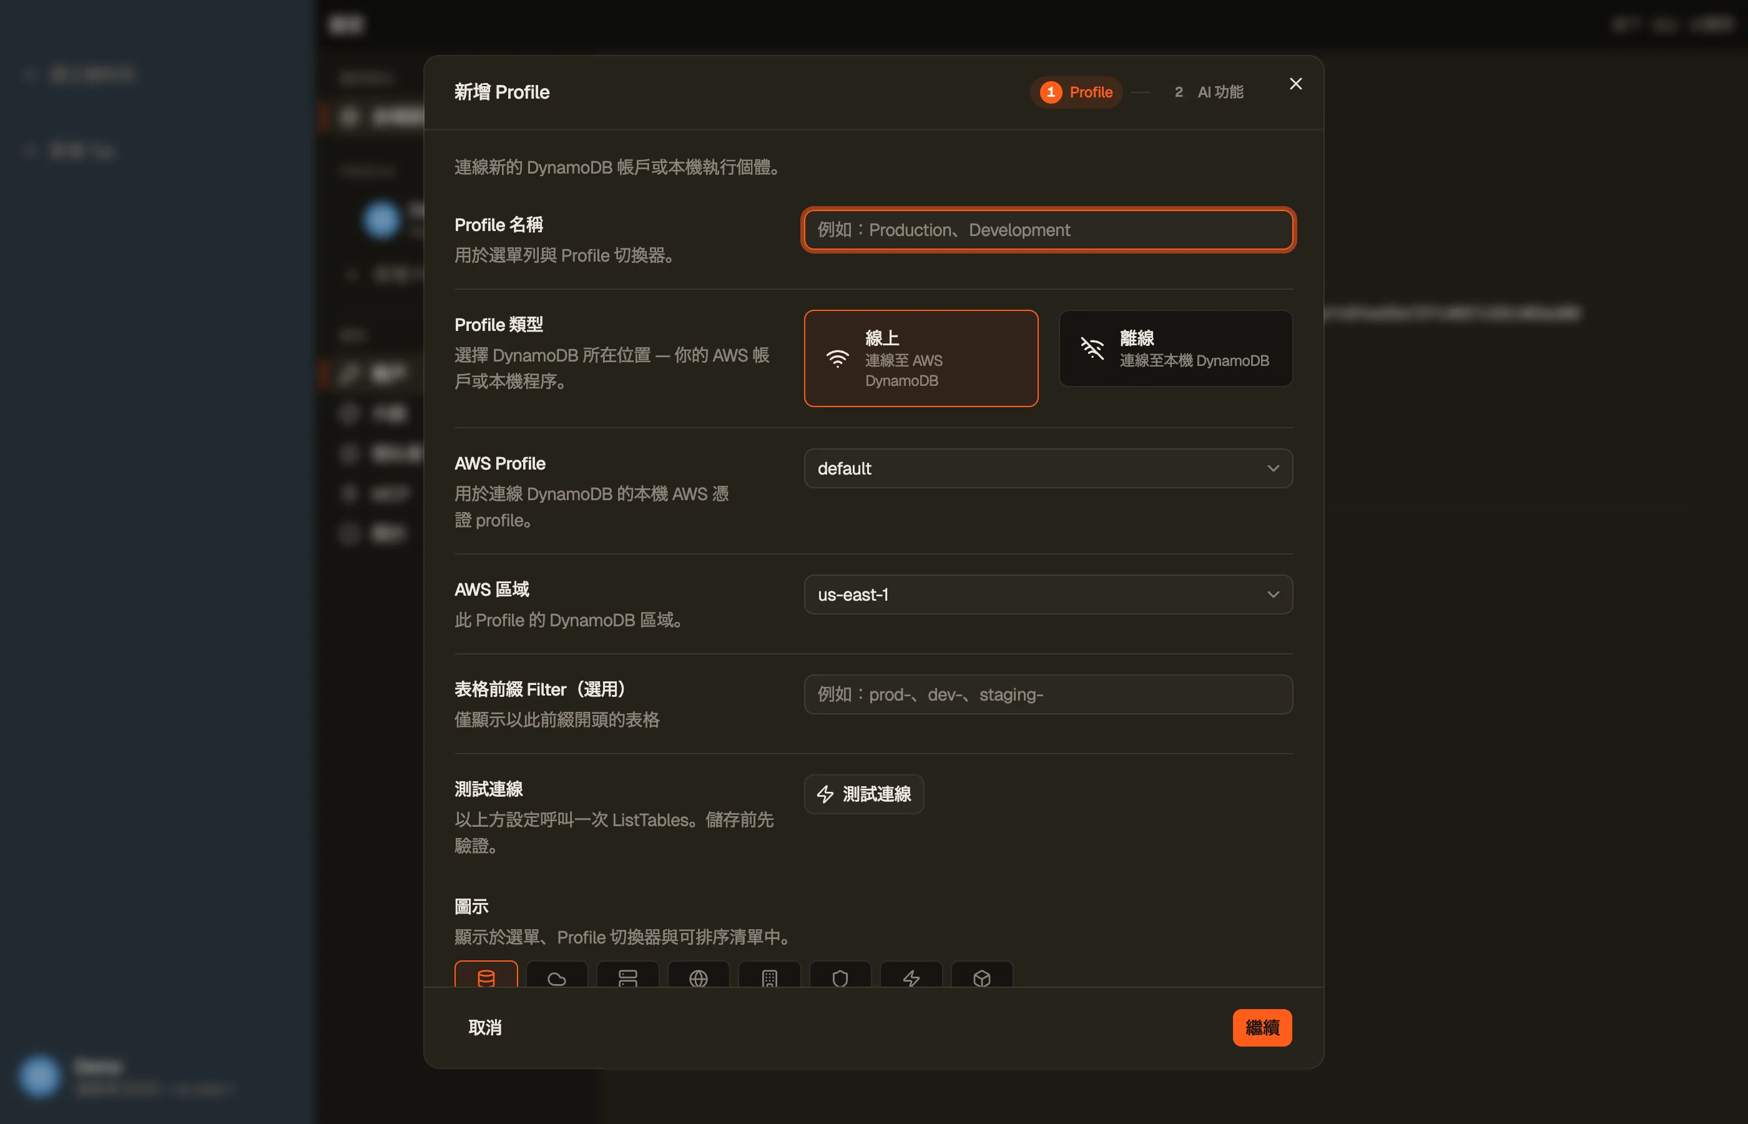
Task: Click the orange 繼續 button
Action: point(1262,1028)
